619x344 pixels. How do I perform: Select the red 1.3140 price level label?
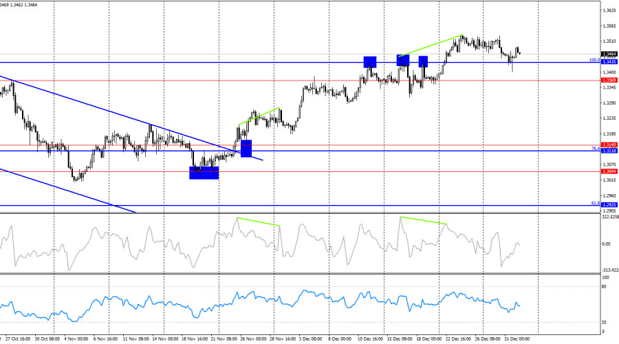tap(609, 144)
